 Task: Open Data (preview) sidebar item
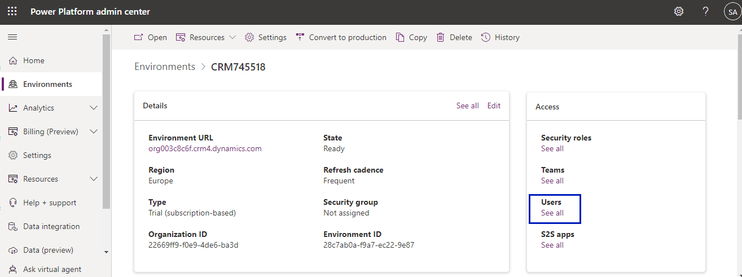pos(51,250)
